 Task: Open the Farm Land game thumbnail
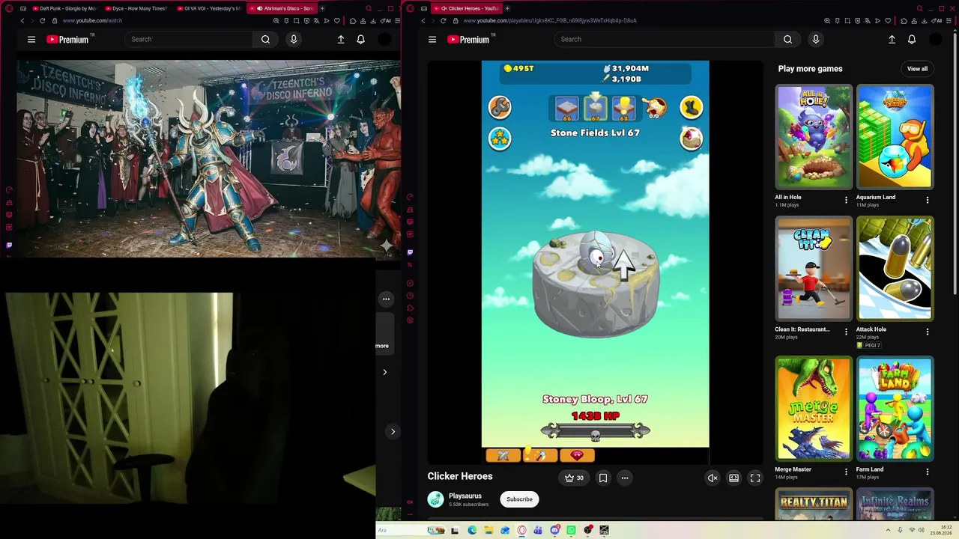pos(895,408)
